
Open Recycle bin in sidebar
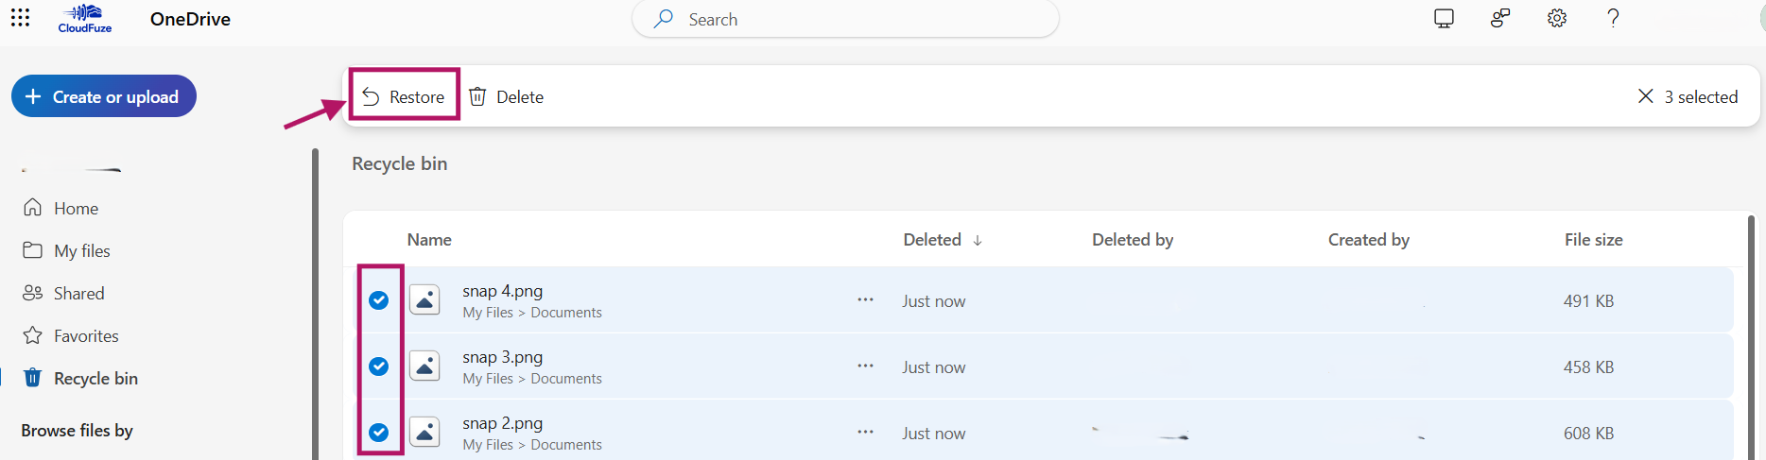95,378
